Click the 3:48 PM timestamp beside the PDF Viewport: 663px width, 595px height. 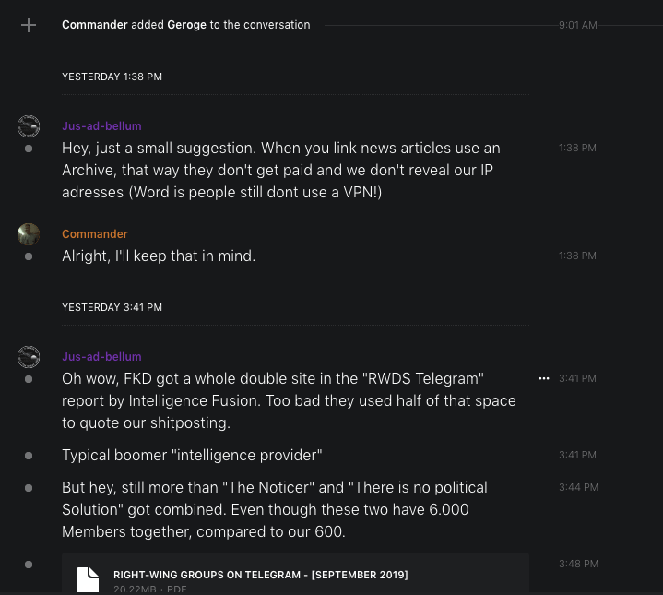577,564
